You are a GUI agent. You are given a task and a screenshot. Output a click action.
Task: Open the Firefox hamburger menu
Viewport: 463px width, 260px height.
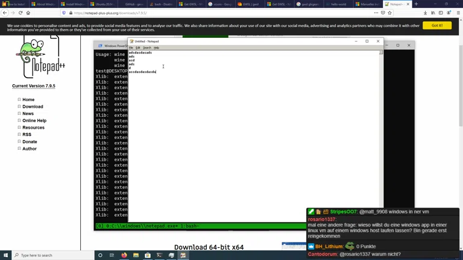(458, 13)
